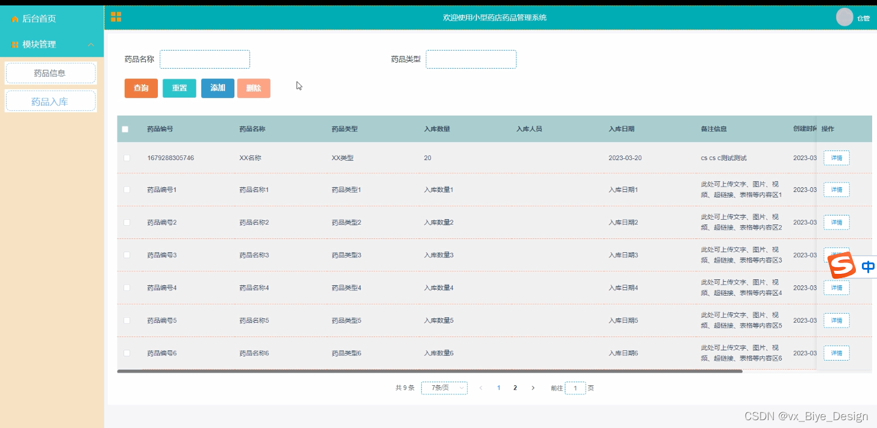Go to the next page with the right arrow
This screenshot has height=428, width=877.
pyautogui.click(x=533, y=388)
